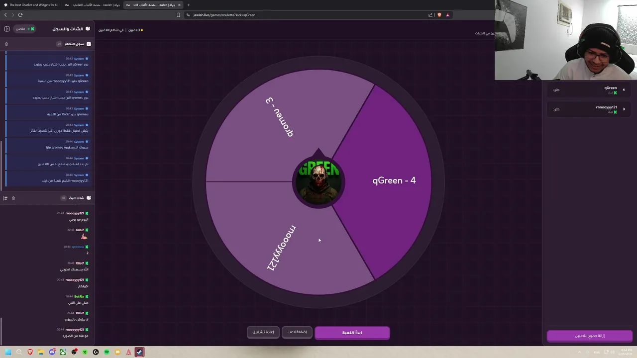The height and width of the screenshot is (358, 637).
Task: Open Steam from the taskbar
Action: point(139,352)
